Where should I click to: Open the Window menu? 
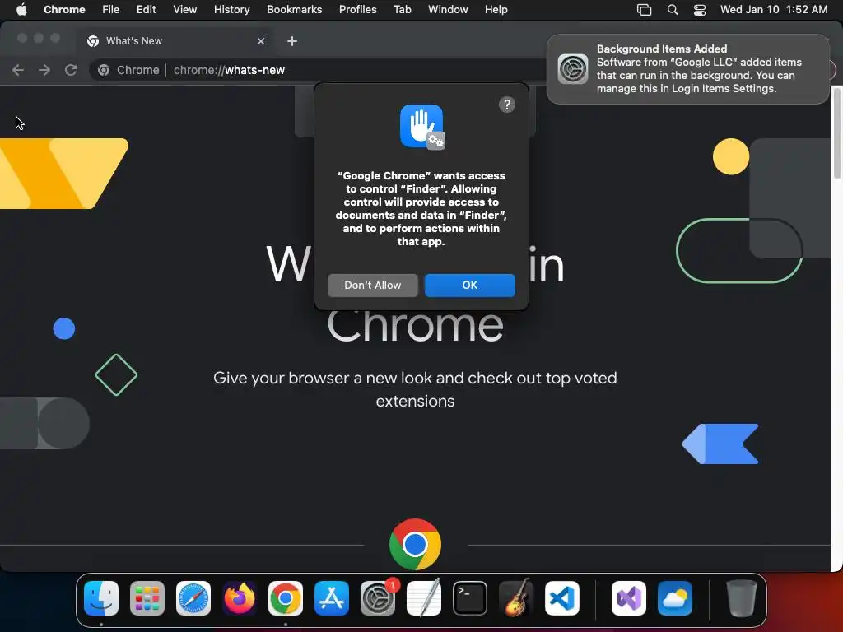coord(448,10)
